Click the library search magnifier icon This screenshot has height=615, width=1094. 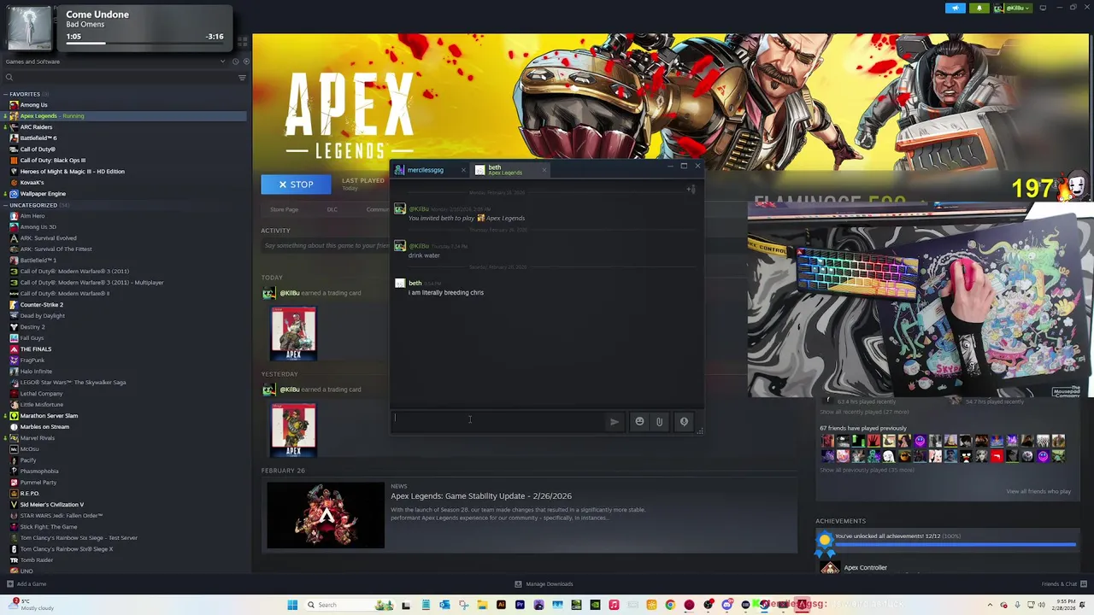(9, 78)
